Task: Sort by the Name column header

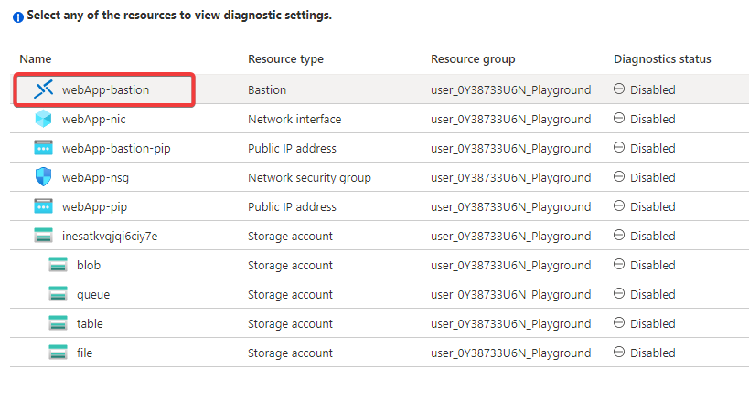Action: 36,59
